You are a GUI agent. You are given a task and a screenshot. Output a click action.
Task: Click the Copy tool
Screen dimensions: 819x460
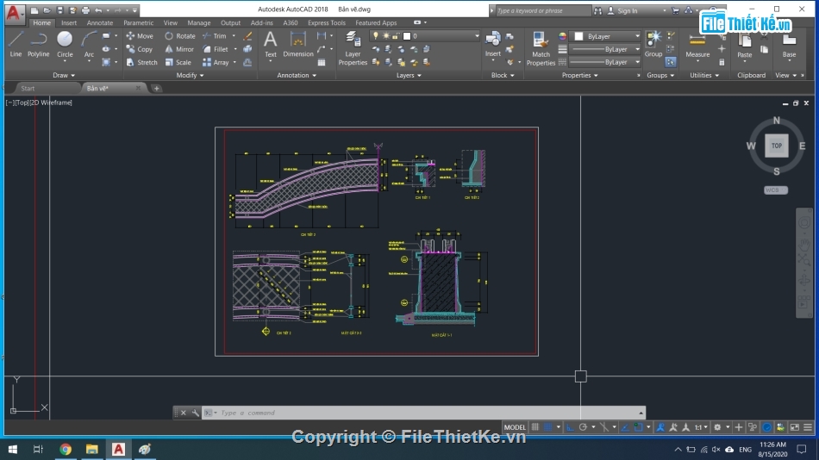pos(140,49)
